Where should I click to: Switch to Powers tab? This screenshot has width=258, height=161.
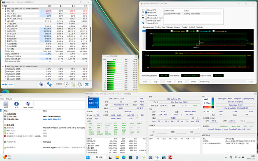(x=177, y=27)
